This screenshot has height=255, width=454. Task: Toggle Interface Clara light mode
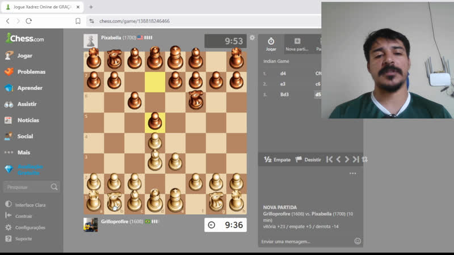[x=26, y=205]
